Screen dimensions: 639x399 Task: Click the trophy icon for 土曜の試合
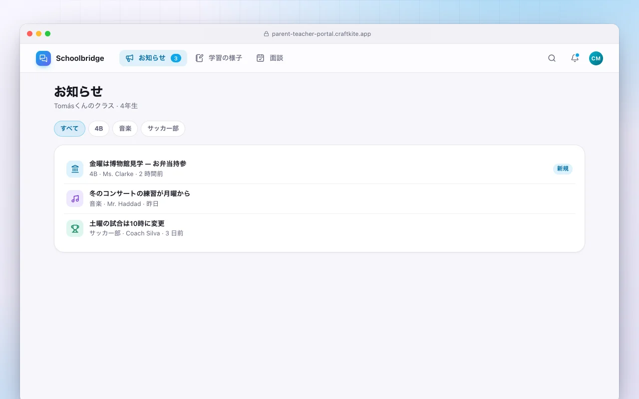tap(75, 228)
